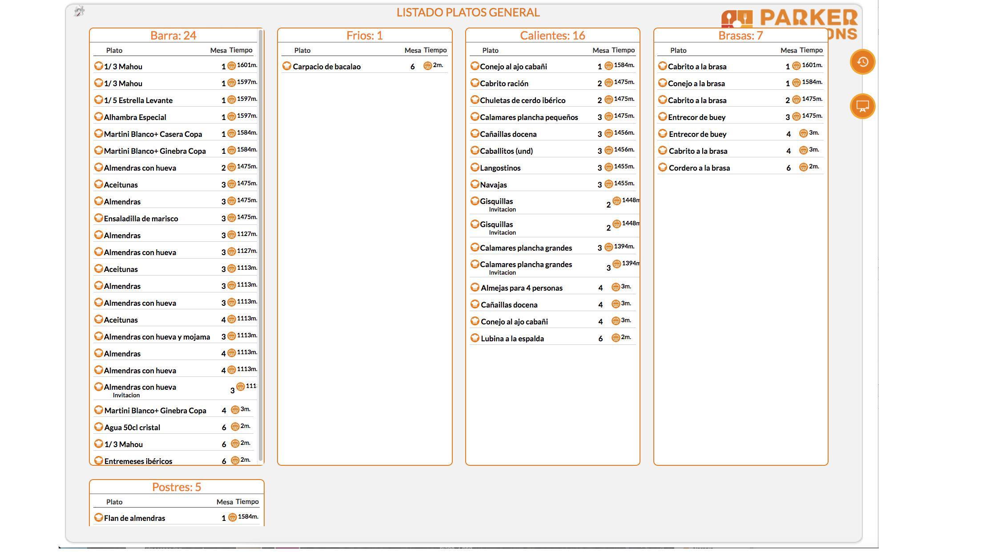The width and height of the screenshot is (982, 552).
Task: Mark Carpacio de bacalao plate as done
Action: click(287, 66)
